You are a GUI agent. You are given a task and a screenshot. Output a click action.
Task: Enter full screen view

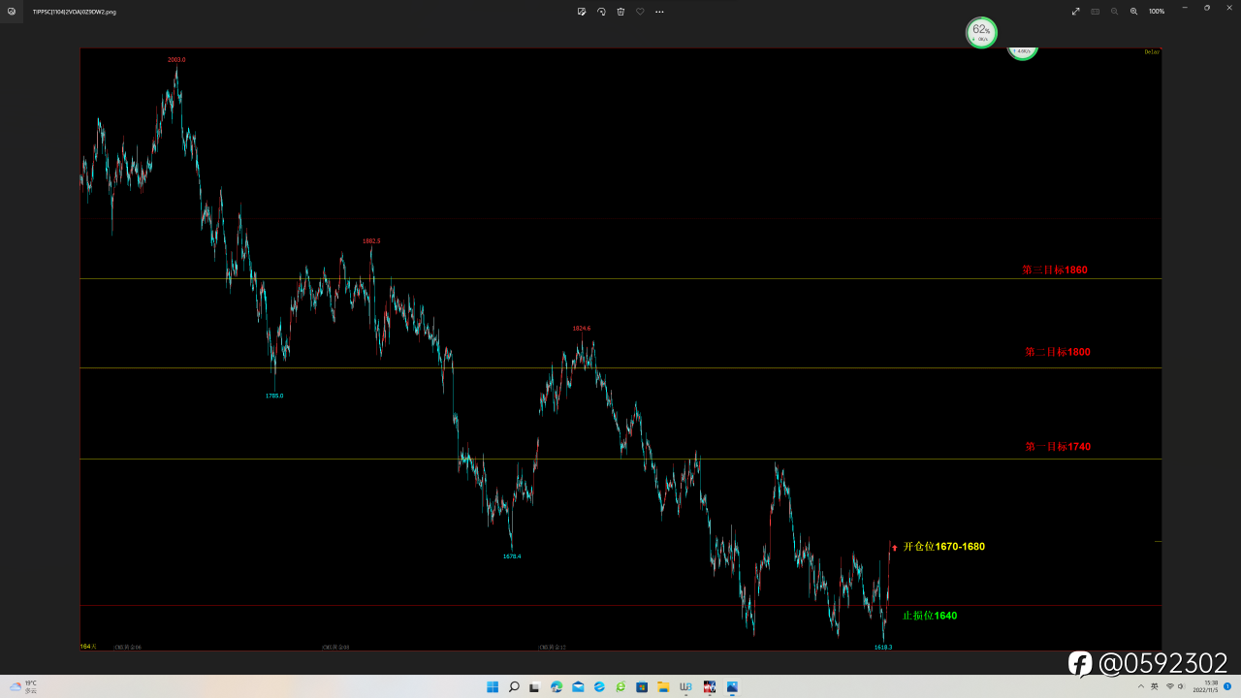1075,12
